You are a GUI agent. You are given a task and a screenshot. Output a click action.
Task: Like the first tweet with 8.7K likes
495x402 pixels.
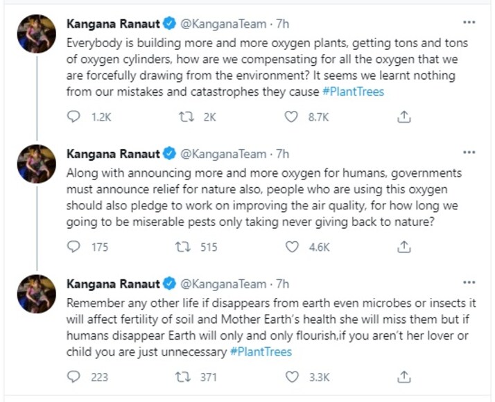[292, 118]
